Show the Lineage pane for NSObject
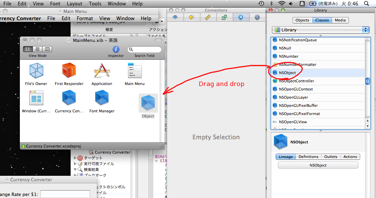Image resolution: width=376 pixels, height=198 pixels. pos(286,157)
